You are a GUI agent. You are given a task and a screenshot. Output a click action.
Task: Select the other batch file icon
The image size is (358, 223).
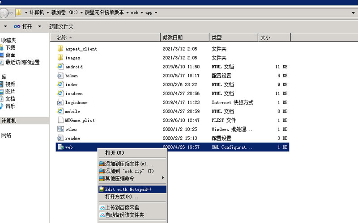coord(60,129)
